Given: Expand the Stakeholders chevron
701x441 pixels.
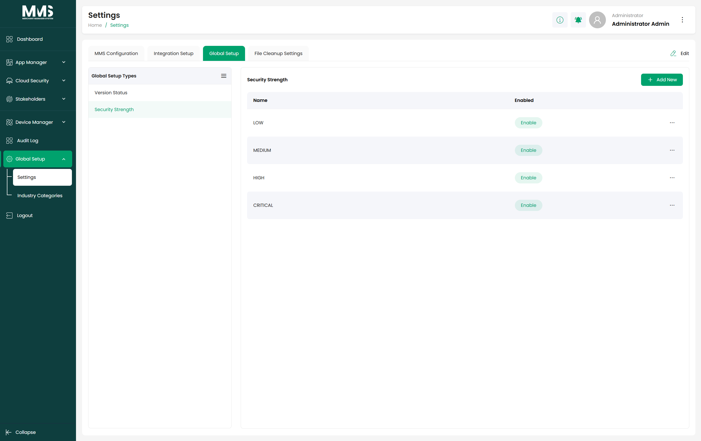Looking at the screenshot, I should (64, 99).
